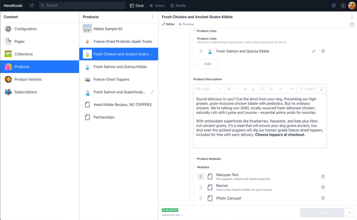Switch to the Vision tool

point(157,6)
